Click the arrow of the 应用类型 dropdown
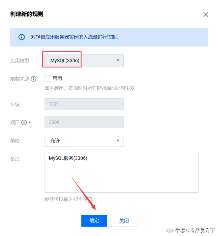Viewport: 218px width, 236px height. point(118,60)
